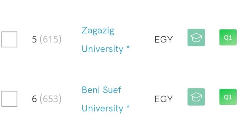Click the asterisk after Zagazig University
The width and height of the screenshot is (242, 136).
coord(128,48)
